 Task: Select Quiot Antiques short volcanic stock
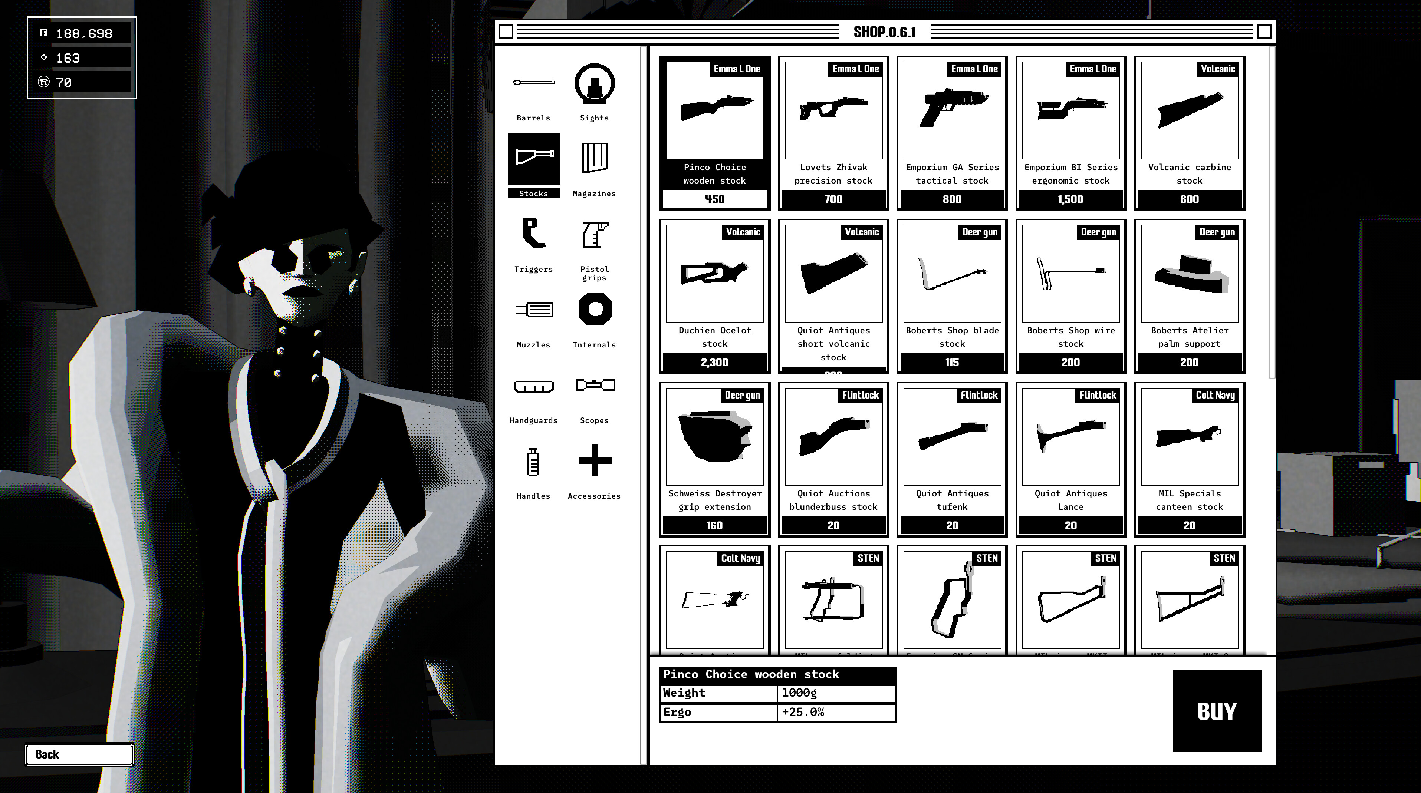point(833,296)
